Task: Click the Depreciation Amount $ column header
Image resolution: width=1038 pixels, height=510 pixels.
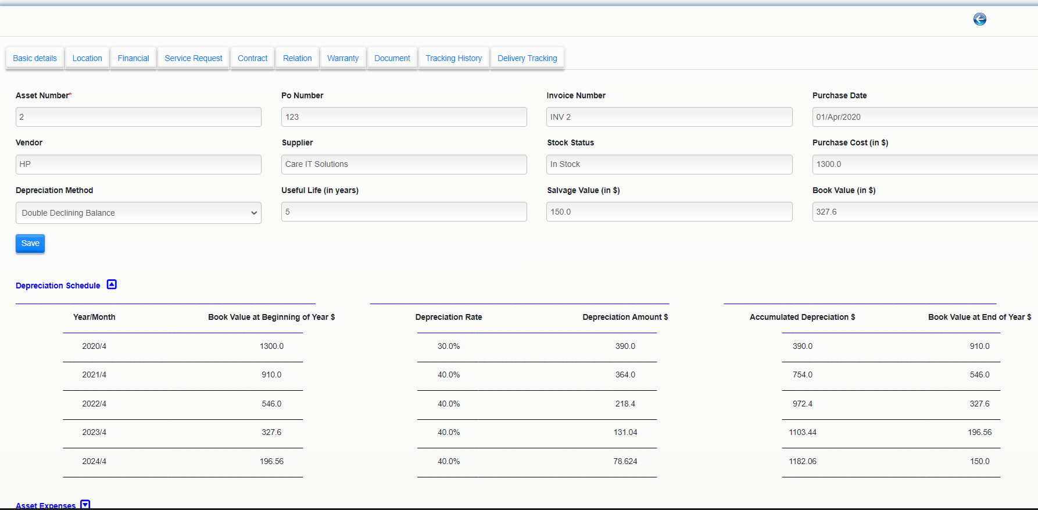Action: coord(625,317)
